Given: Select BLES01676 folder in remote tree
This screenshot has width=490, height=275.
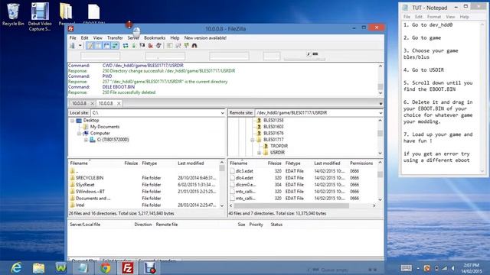Looking at the screenshot, I should click(x=273, y=133).
